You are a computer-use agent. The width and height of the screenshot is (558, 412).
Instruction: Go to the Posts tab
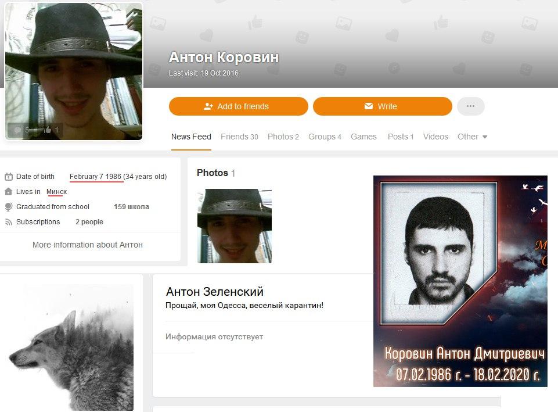[x=400, y=137]
